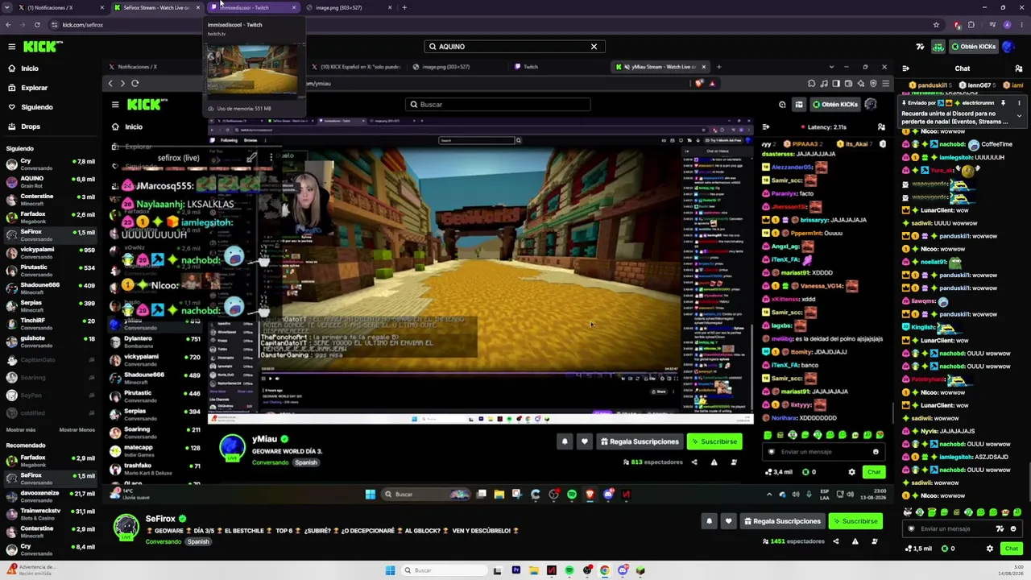Open SeFirox chat settings gear
The width and height of the screenshot is (1031, 580).
click(990, 549)
